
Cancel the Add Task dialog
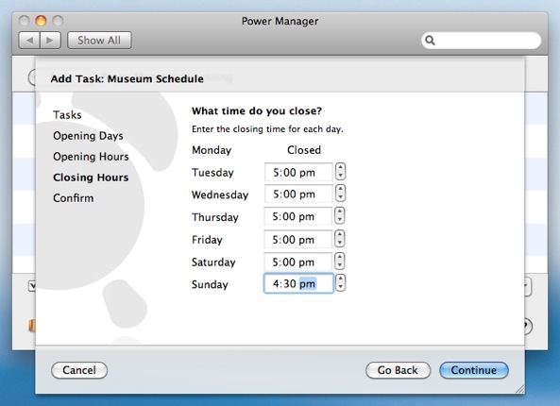tap(79, 370)
